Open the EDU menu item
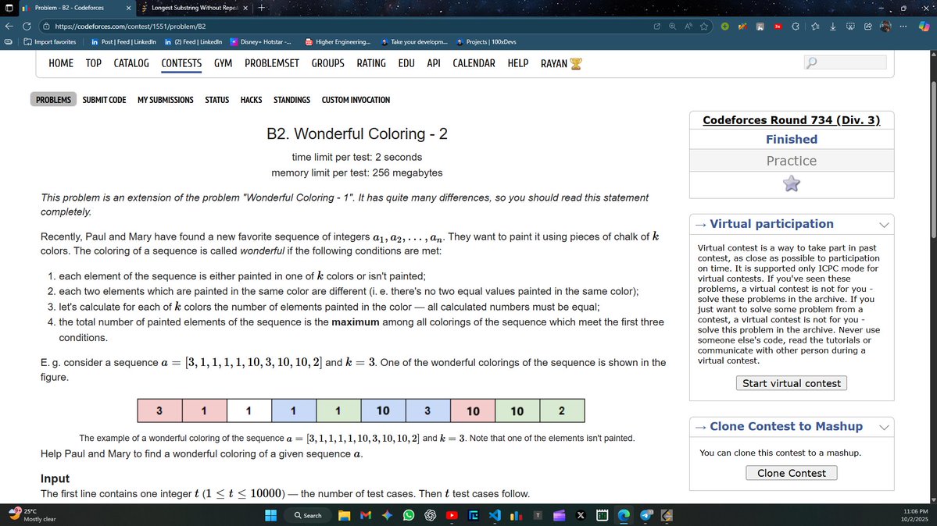The width and height of the screenshot is (937, 526). pyautogui.click(x=406, y=63)
